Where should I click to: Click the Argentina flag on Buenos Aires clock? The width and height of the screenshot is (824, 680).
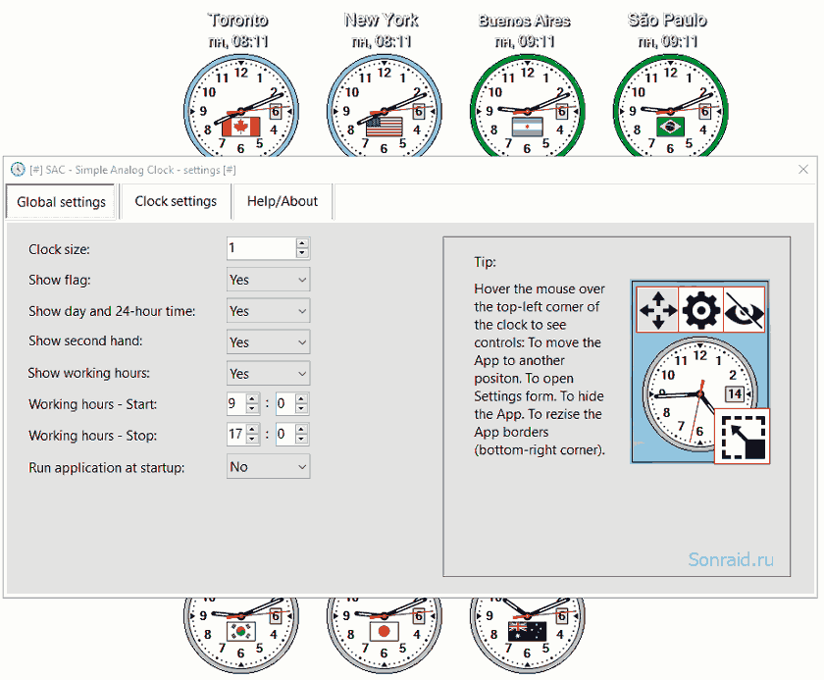click(527, 127)
